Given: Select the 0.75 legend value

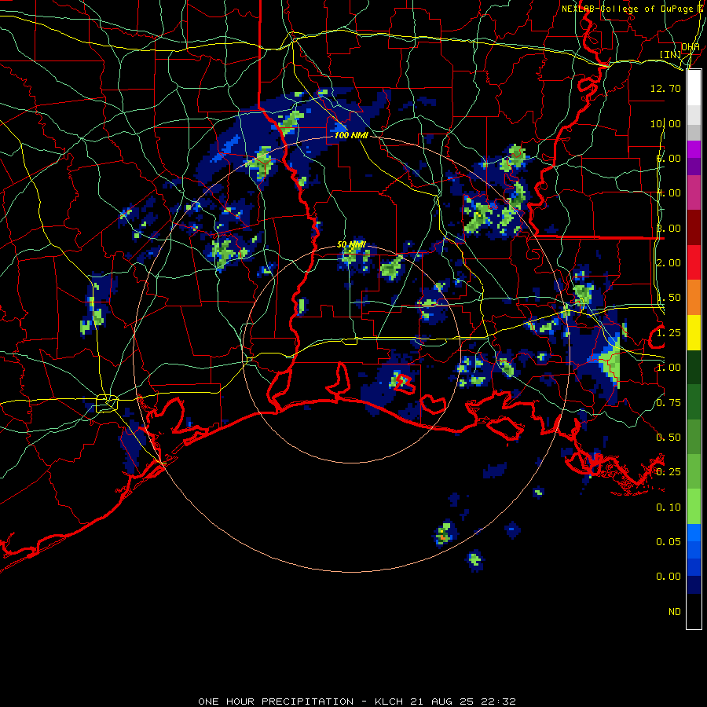Looking at the screenshot, I should [669, 403].
